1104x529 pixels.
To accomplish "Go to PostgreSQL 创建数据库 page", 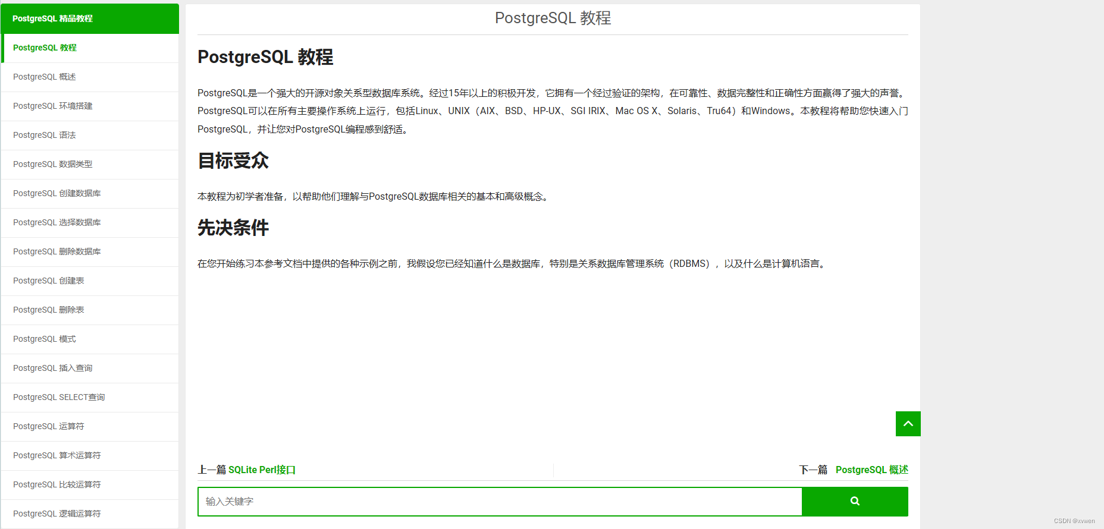I will (90, 194).
